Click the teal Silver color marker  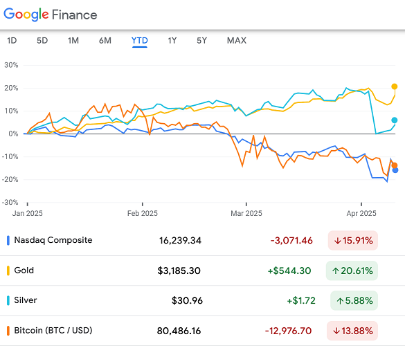pos(8,300)
